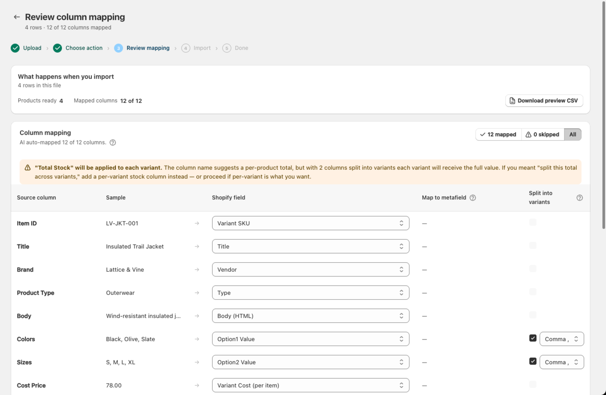Image resolution: width=606 pixels, height=395 pixels.
Task: Go back using the left arrow icon
Action: (x=17, y=17)
